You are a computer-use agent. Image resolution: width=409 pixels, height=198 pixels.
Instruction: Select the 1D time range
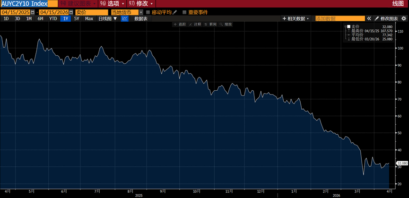click(6, 19)
